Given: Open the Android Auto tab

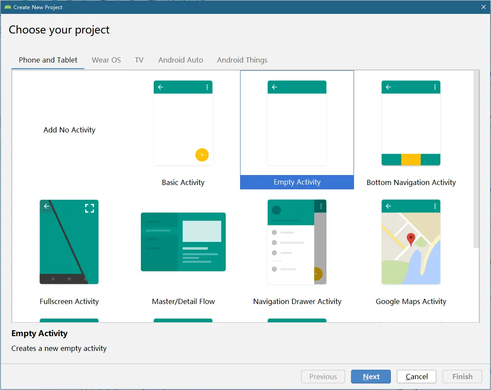Looking at the screenshot, I should pyautogui.click(x=180, y=60).
